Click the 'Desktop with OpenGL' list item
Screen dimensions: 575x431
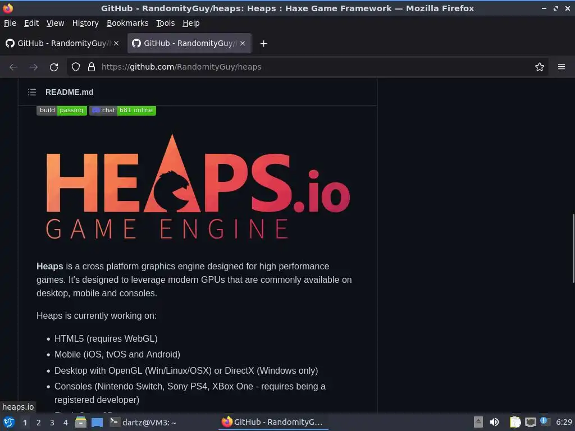click(x=186, y=370)
